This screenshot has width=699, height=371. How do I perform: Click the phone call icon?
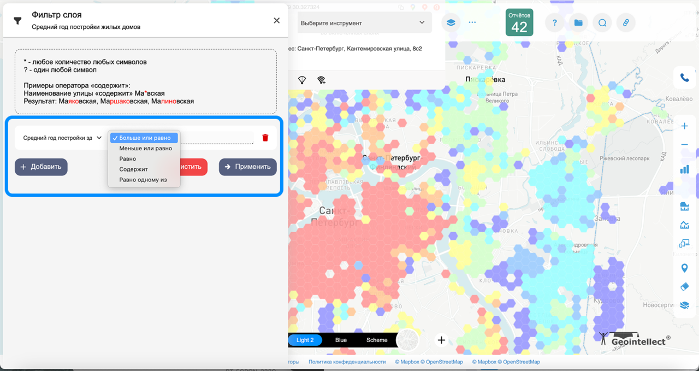[684, 78]
